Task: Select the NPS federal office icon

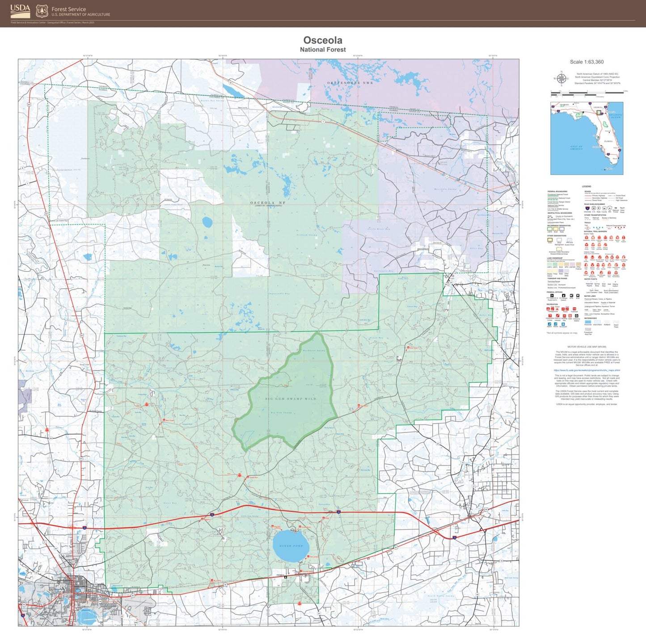Action: point(571,296)
